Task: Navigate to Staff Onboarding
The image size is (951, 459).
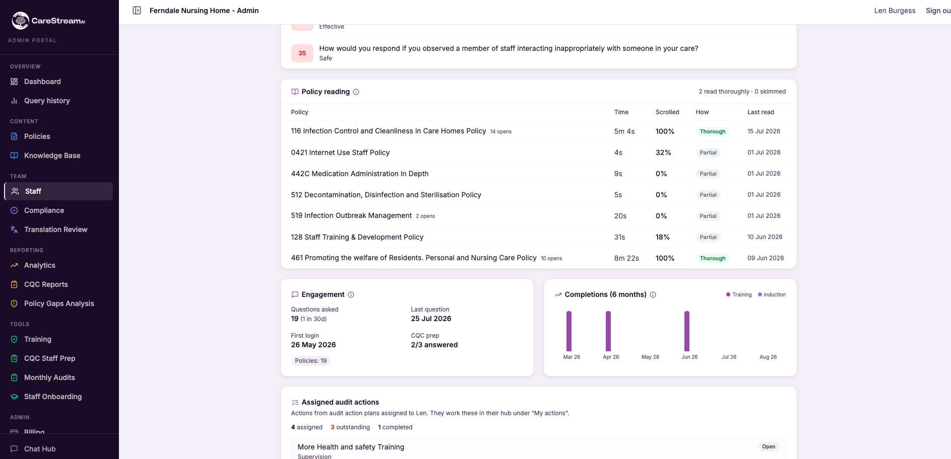Action: [58, 397]
